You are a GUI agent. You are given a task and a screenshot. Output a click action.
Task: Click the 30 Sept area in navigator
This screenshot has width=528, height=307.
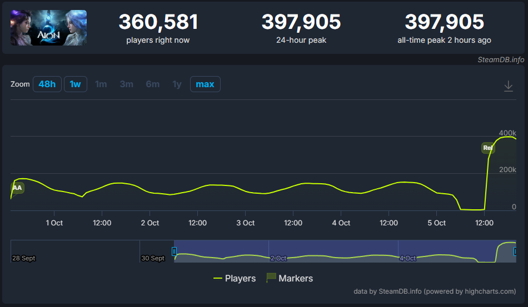[153, 258]
